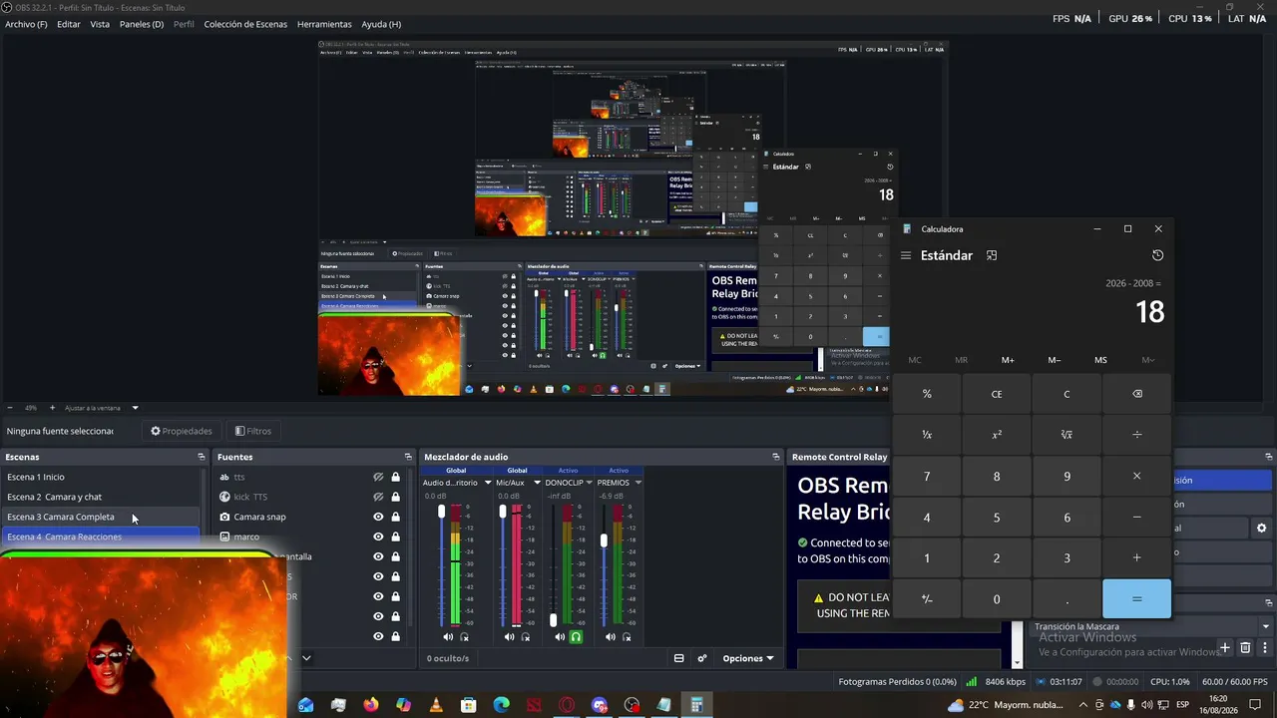
Task: Select scene Escena 1 Inicio
Action: 101,477
